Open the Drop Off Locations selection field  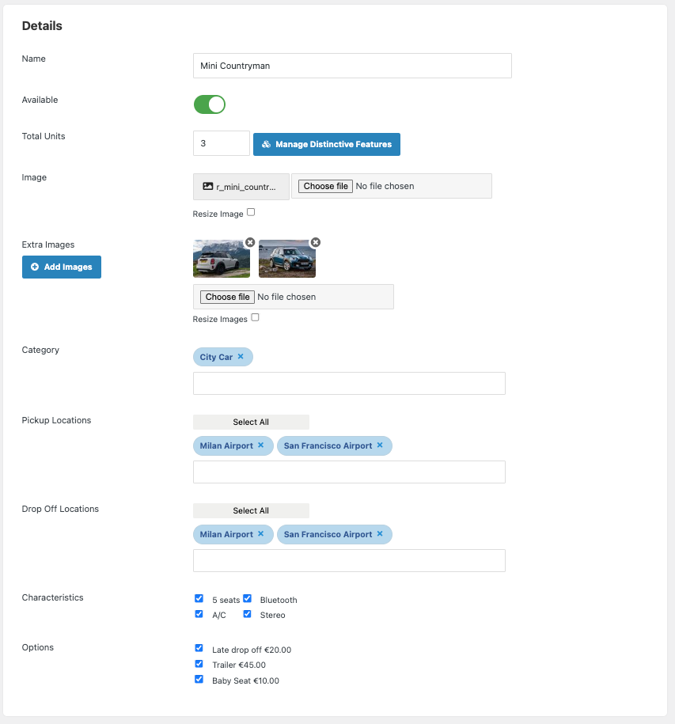[x=349, y=560]
